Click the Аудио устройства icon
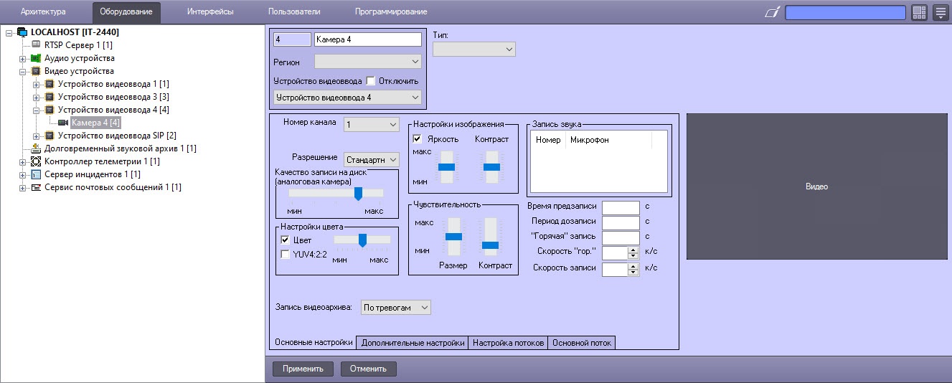Image resolution: width=952 pixels, height=383 pixels. [x=37, y=58]
